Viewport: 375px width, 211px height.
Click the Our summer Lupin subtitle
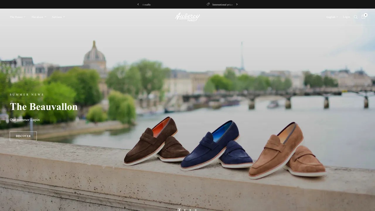pyautogui.click(x=25, y=120)
